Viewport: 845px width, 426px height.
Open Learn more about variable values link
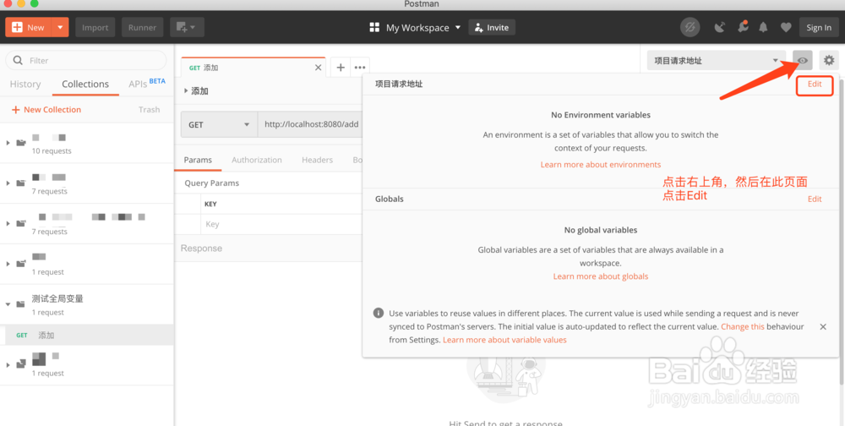pyautogui.click(x=504, y=340)
